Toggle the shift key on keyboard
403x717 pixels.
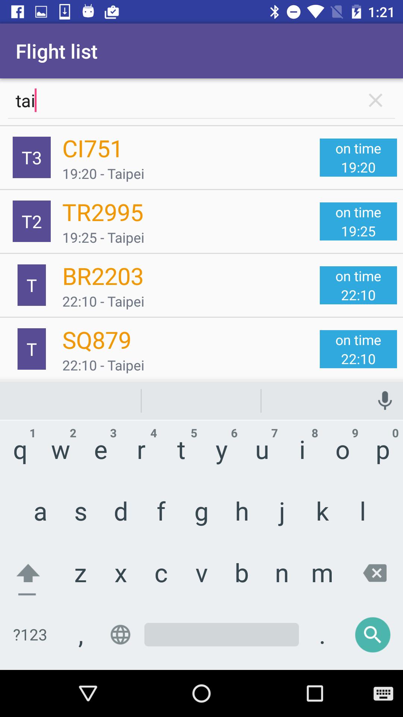pyautogui.click(x=28, y=574)
